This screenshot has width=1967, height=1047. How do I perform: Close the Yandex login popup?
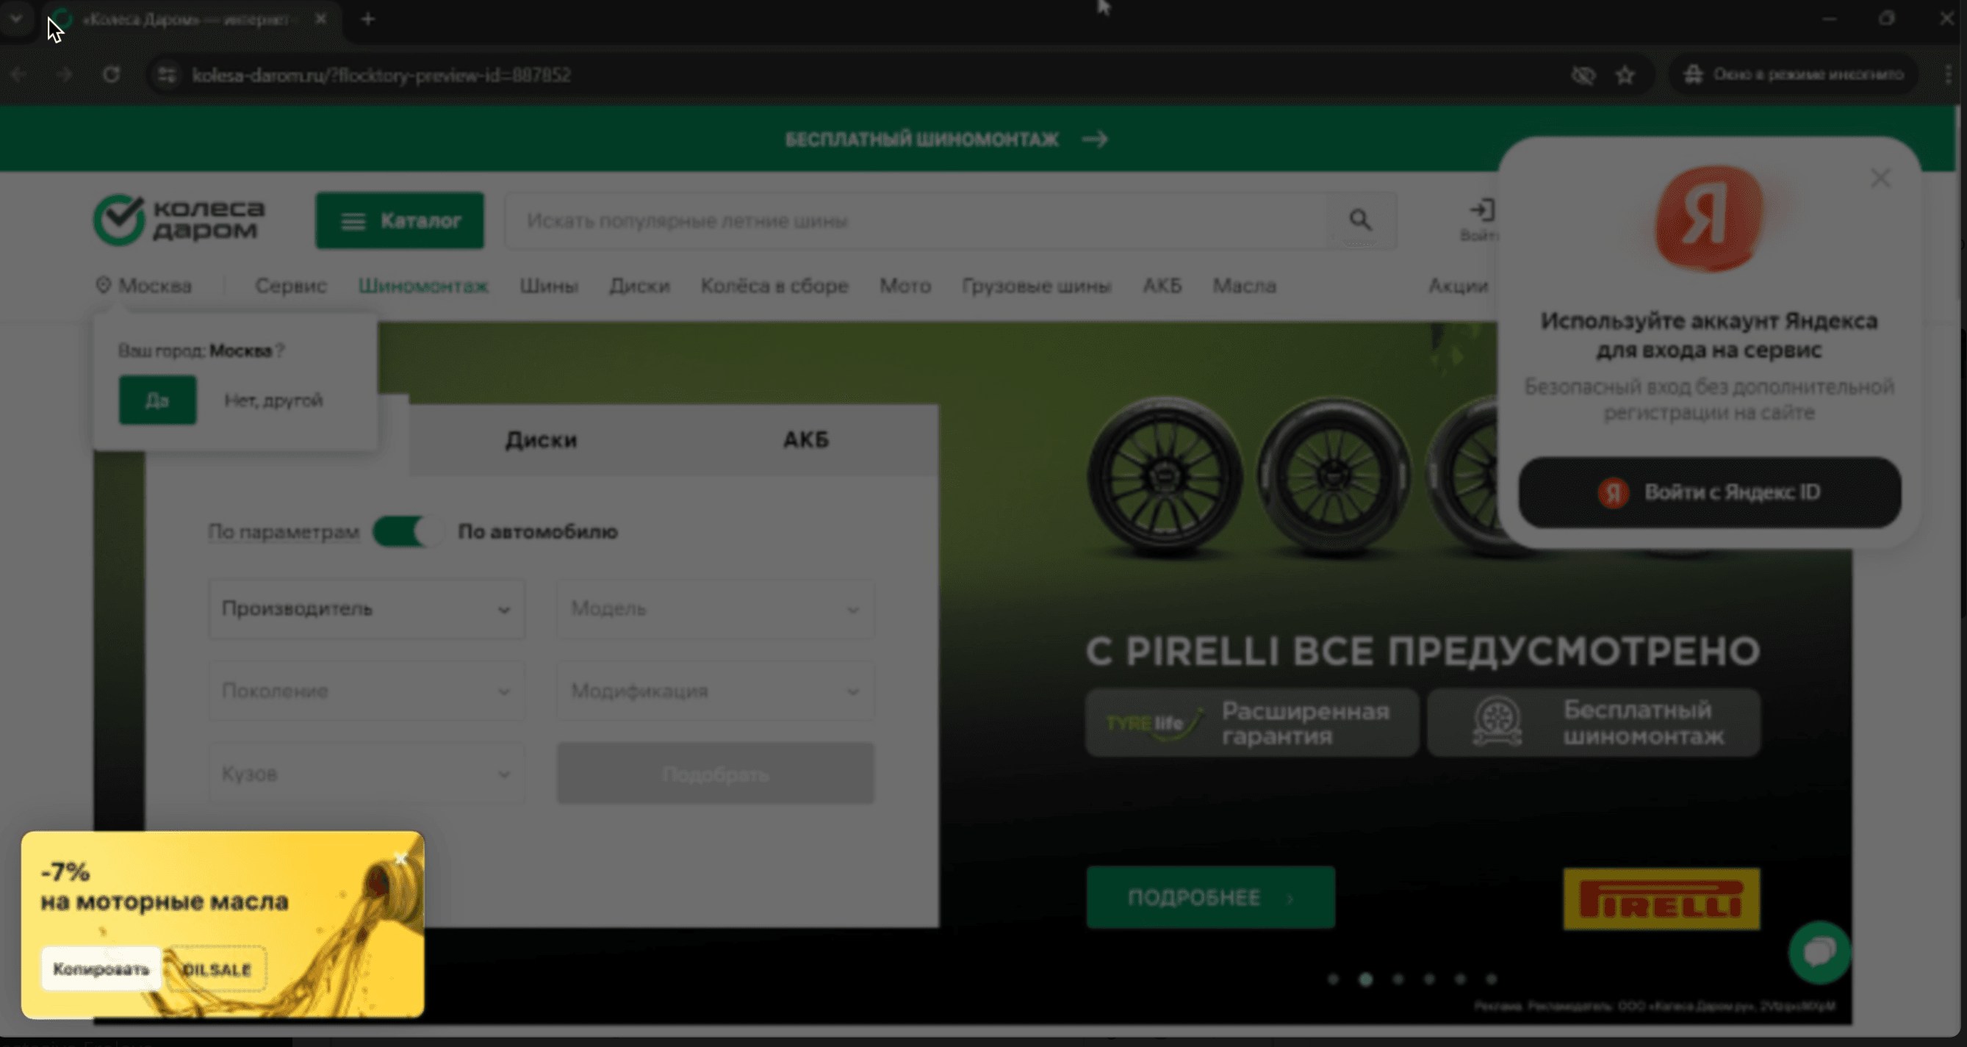pos(1880,178)
